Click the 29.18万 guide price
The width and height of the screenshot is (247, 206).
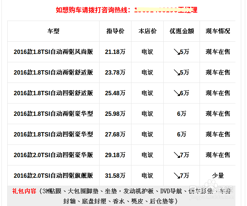click(x=115, y=155)
